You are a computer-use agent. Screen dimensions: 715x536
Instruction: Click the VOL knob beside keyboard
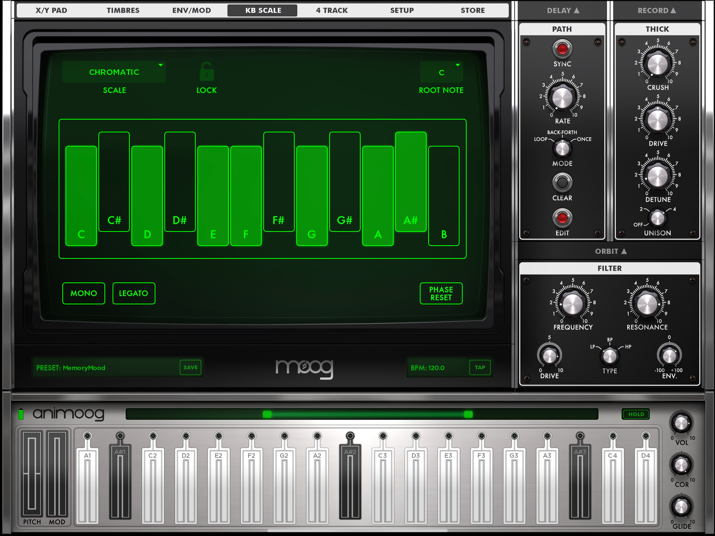[x=681, y=423]
